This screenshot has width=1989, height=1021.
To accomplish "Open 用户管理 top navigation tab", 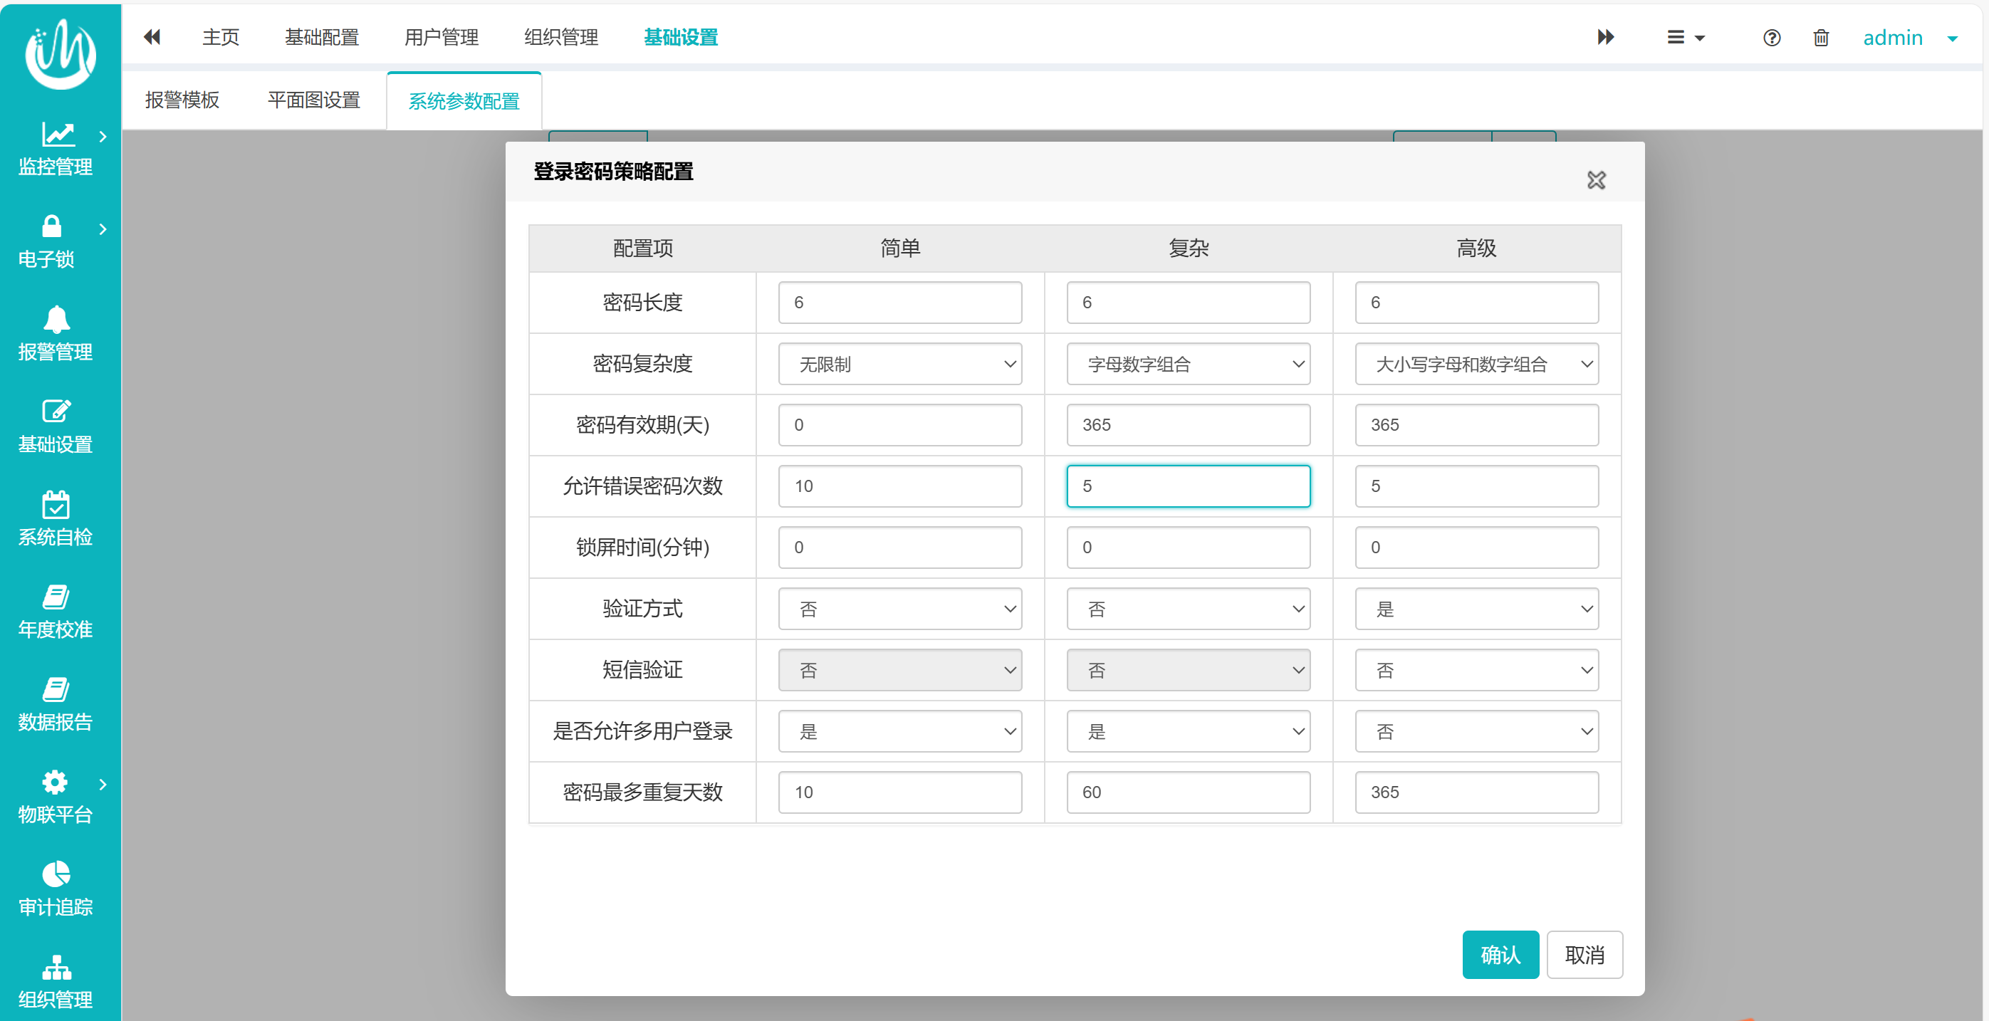I will (441, 37).
